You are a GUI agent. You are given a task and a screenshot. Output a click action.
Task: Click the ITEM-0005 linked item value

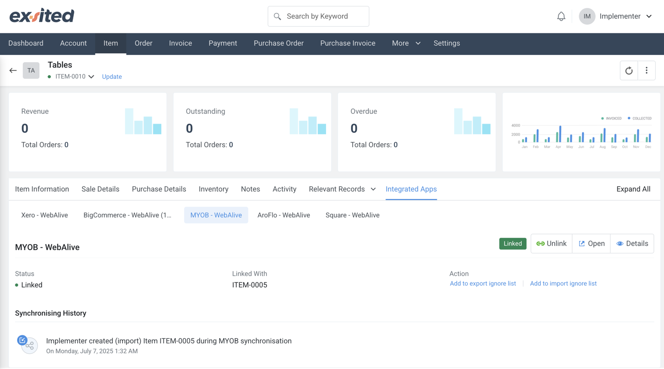tap(250, 285)
